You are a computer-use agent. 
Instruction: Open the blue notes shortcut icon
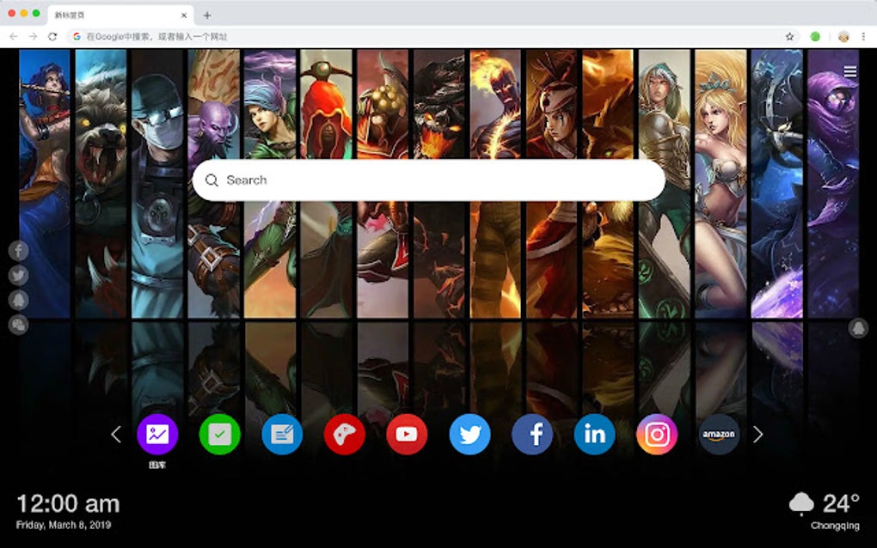tap(282, 434)
